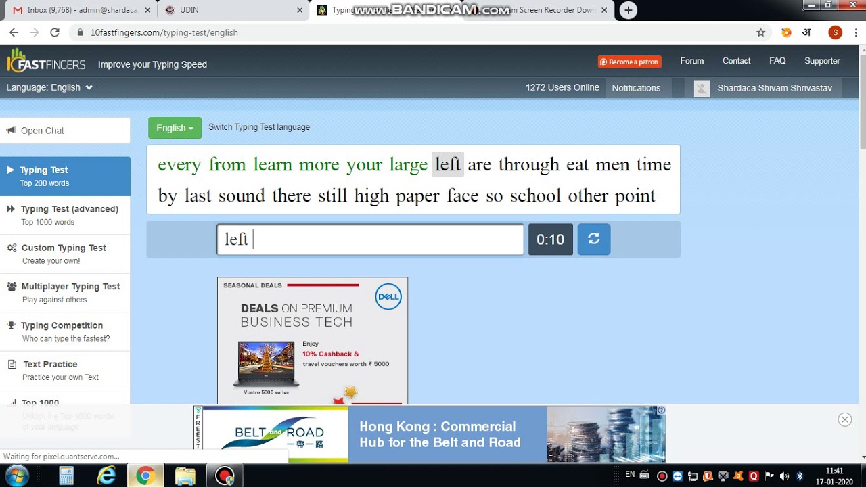Click the Bluetooth tray icon
This screenshot has width=866, height=487.
point(800,476)
